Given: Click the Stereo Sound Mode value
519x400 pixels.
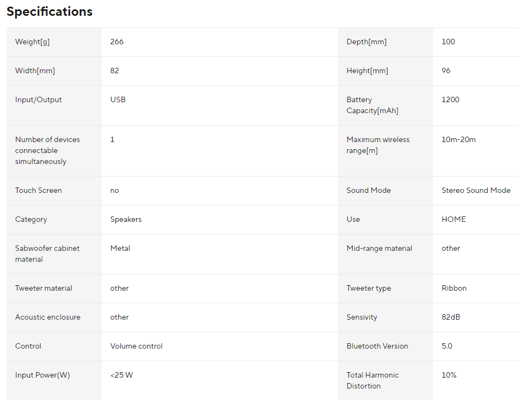Looking at the screenshot, I should pyautogui.click(x=476, y=190).
